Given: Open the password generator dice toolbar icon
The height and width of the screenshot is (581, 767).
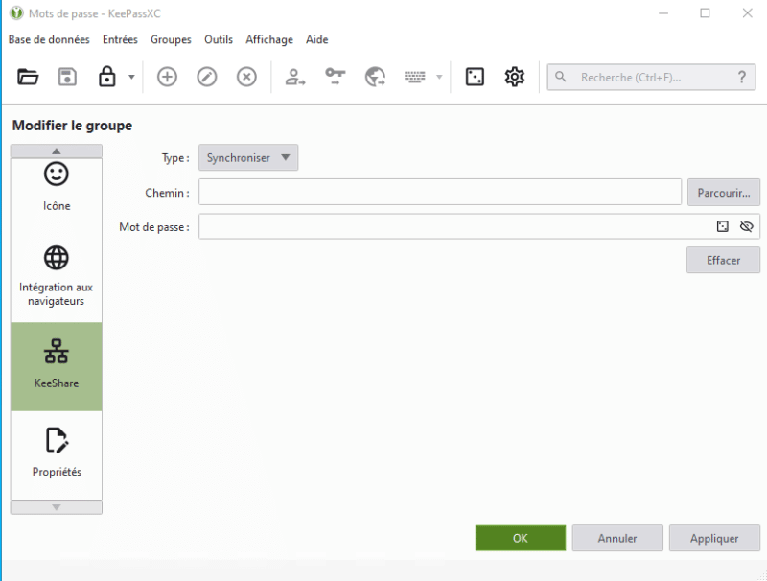Looking at the screenshot, I should point(475,77).
